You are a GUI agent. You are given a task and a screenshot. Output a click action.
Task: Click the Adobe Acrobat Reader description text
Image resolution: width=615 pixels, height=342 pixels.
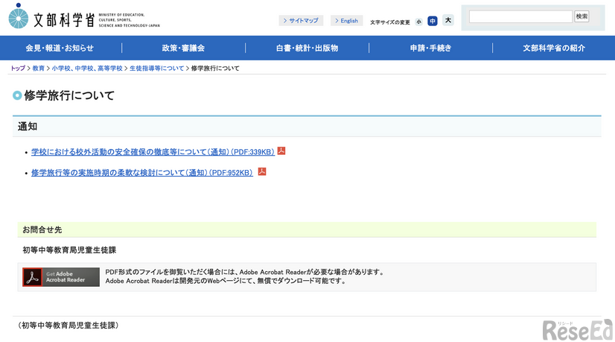245,276
